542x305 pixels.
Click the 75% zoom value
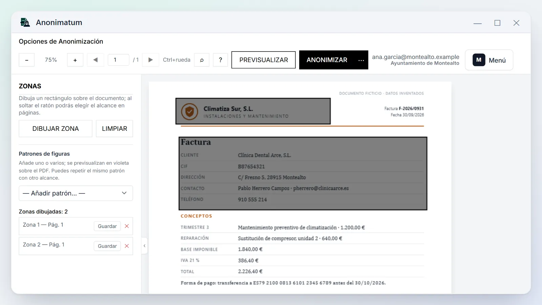coord(51,60)
